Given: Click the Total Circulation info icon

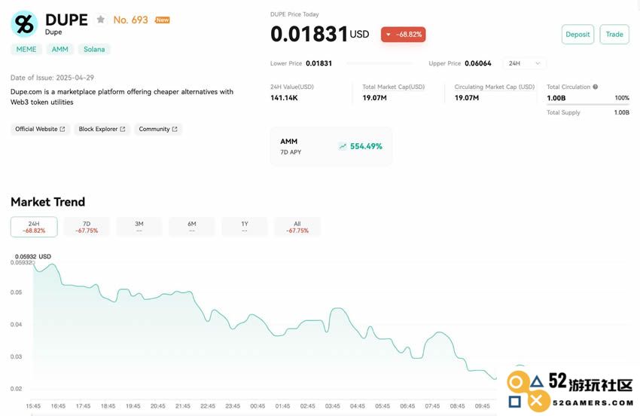Looking at the screenshot, I should (x=596, y=87).
